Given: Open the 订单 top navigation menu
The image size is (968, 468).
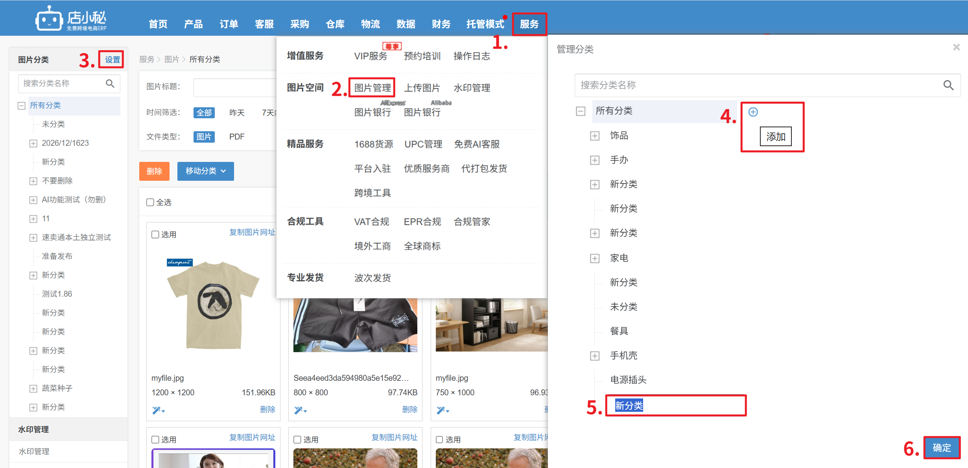Looking at the screenshot, I should [229, 24].
